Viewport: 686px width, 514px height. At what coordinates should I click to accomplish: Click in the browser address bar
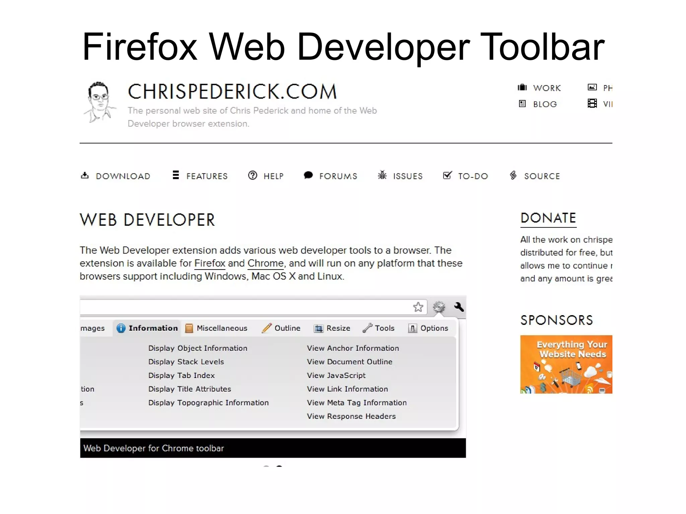[x=253, y=307]
